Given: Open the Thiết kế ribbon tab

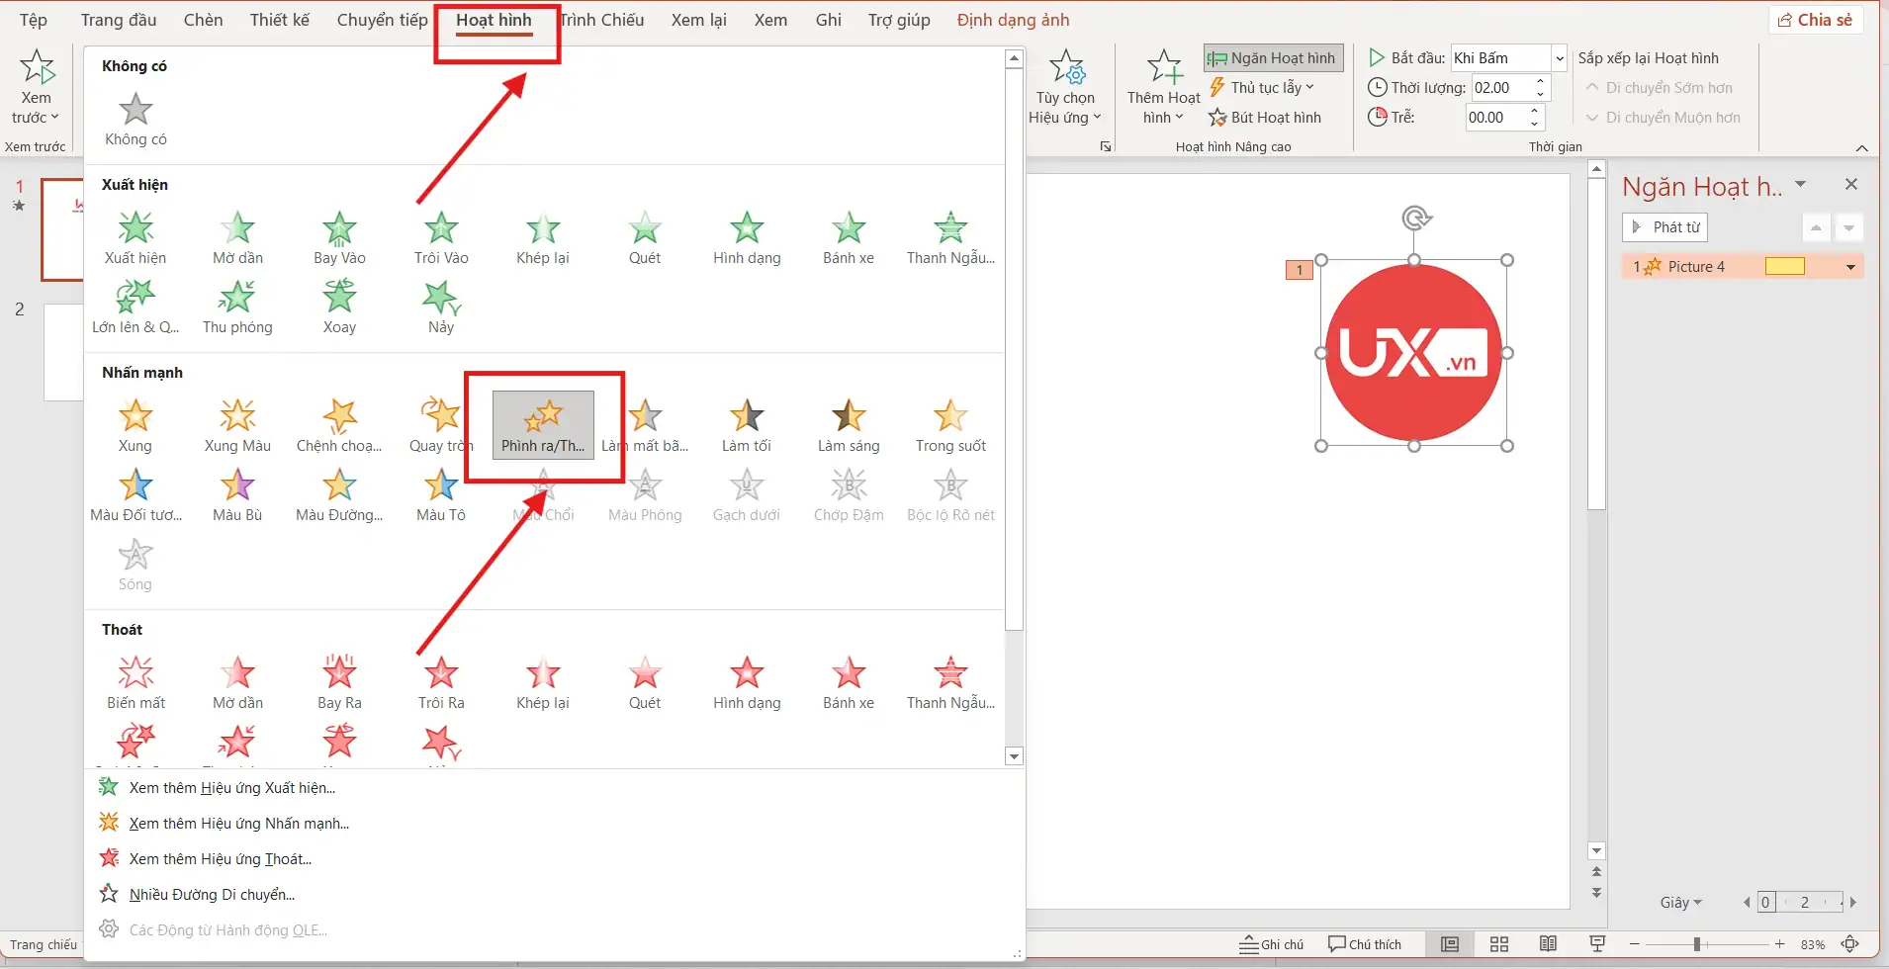Looking at the screenshot, I should [x=279, y=20].
